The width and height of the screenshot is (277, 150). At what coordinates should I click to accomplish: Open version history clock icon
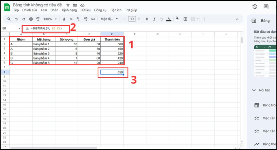pyautogui.click(x=255, y=7)
